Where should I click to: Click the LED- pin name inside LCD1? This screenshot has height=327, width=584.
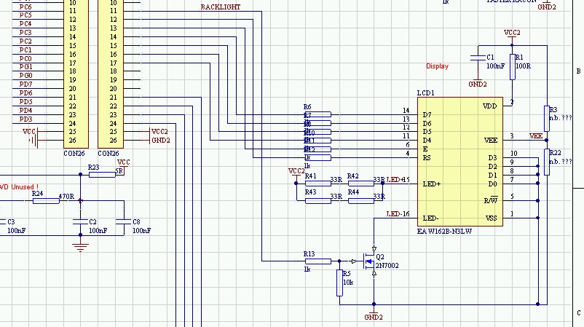pos(430,218)
